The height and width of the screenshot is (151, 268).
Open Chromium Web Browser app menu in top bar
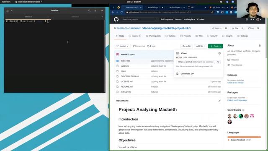[x=28, y=2]
